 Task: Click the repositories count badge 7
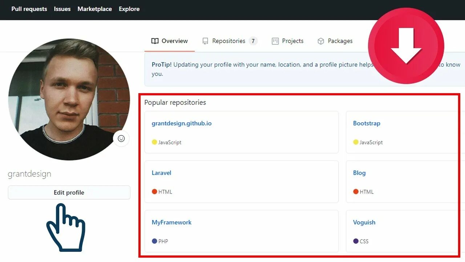[x=253, y=41]
